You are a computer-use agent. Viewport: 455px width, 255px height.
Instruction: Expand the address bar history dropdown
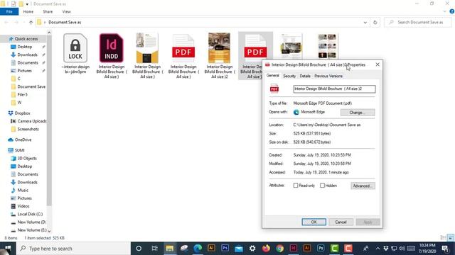tap(365, 22)
